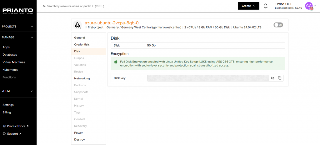Expand the vHSM section
This screenshot has height=145, width=320.
click(x=18, y=91)
